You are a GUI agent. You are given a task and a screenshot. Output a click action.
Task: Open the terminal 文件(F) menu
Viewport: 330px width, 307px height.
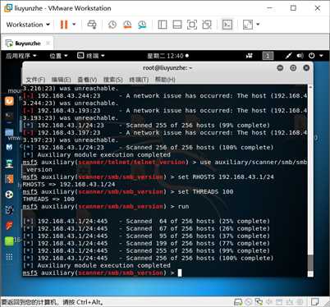(35, 80)
